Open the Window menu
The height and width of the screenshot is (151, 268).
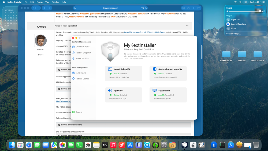(55, 2)
